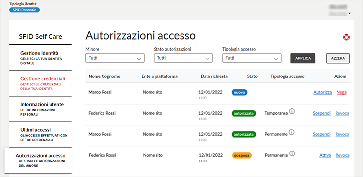
Task: Click the AZZERA reset button
Action: coord(338,58)
